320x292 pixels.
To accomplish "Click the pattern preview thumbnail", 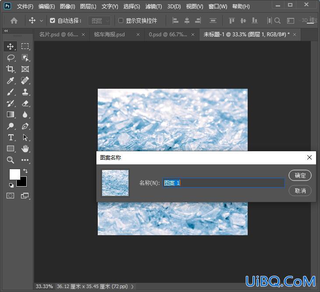I will click(x=115, y=183).
